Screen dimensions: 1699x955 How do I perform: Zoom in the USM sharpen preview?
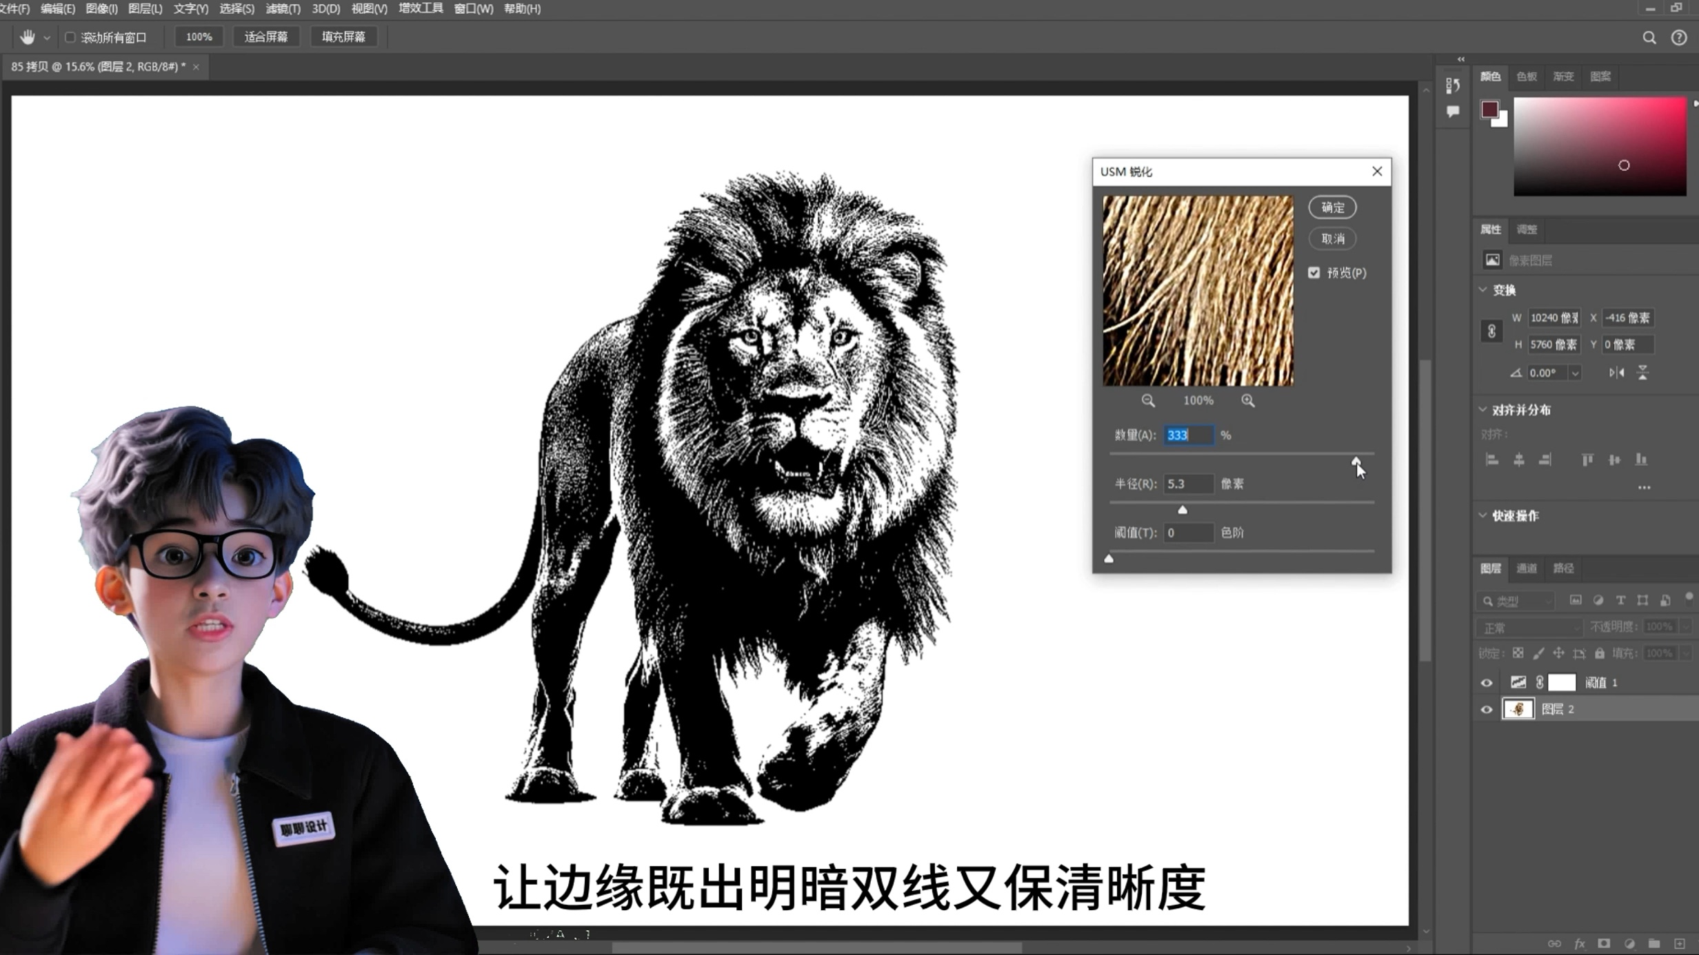tap(1248, 400)
